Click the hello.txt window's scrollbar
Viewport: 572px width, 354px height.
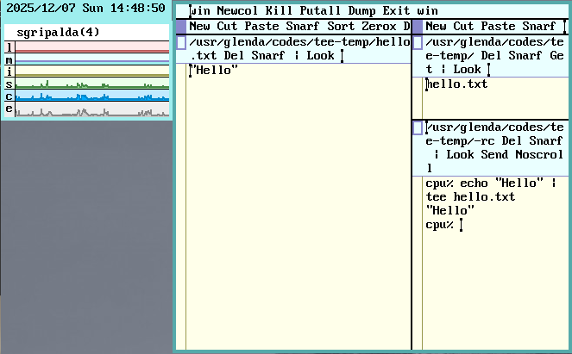pyautogui.click(x=181, y=207)
